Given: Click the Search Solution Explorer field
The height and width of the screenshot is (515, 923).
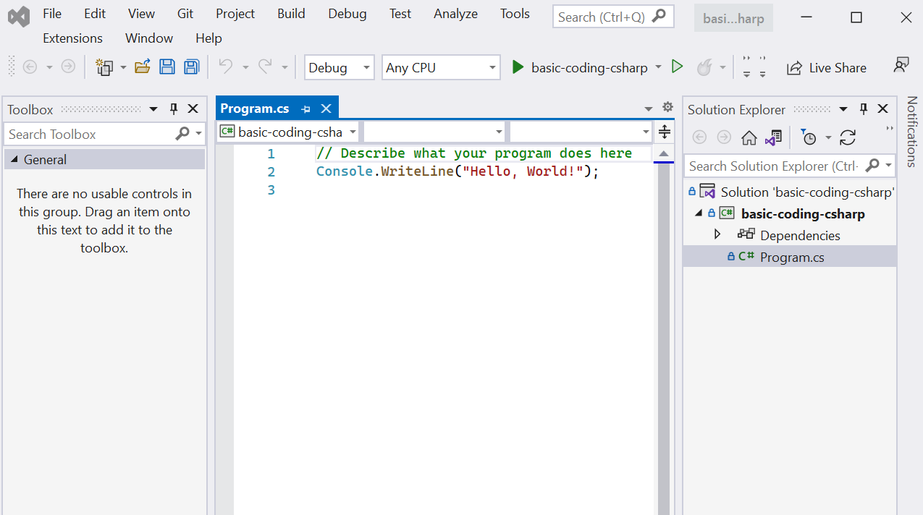Looking at the screenshot, I should (790, 166).
